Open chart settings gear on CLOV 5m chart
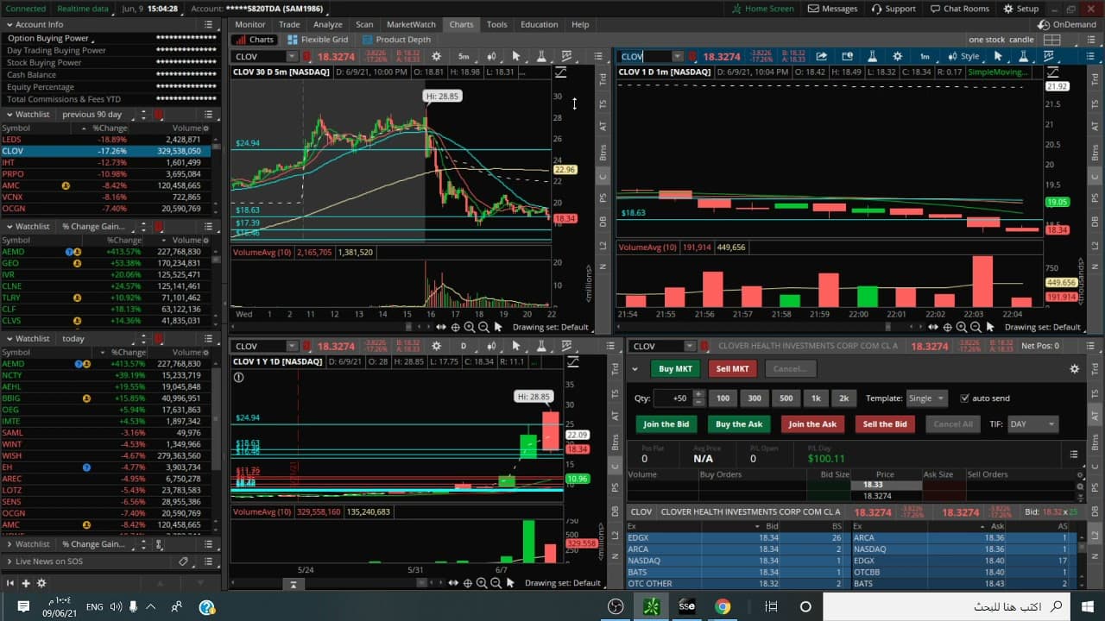The height and width of the screenshot is (621, 1105). tap(436, 56)
